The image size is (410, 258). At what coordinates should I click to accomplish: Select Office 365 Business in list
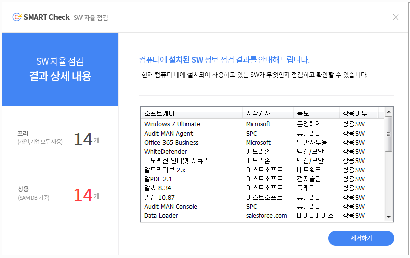point(171,143)
